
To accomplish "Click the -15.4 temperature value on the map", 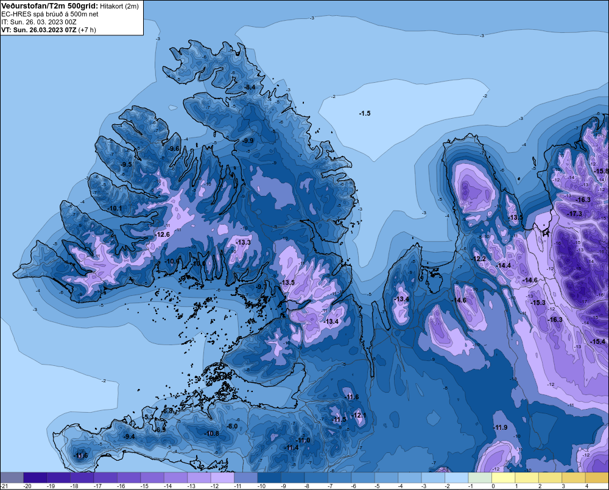I will pos(598,341).
